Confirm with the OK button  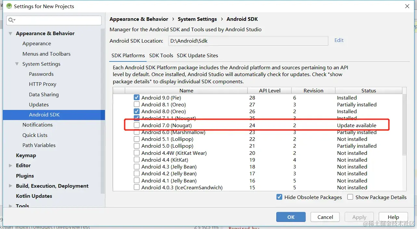pyautogui.click(x=291, y=217)
